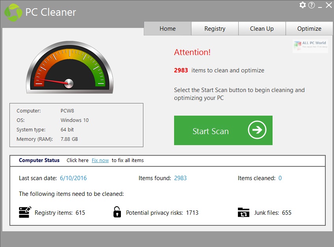334x247 pixels.
Task: Click the Computer Status header bar
Action: tap(39, 160)
